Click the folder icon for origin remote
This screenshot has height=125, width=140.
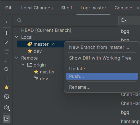(x=30, y=65)
